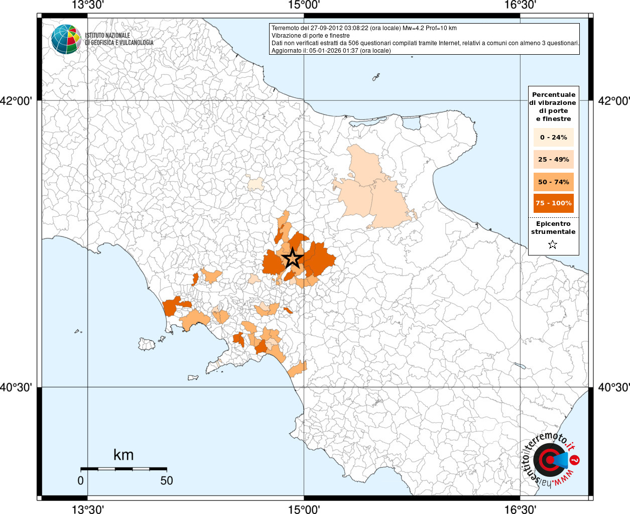This screenshot has height=514, width=630.
Task: Click the small pale municipality north of epicenter
Action: 256,183
